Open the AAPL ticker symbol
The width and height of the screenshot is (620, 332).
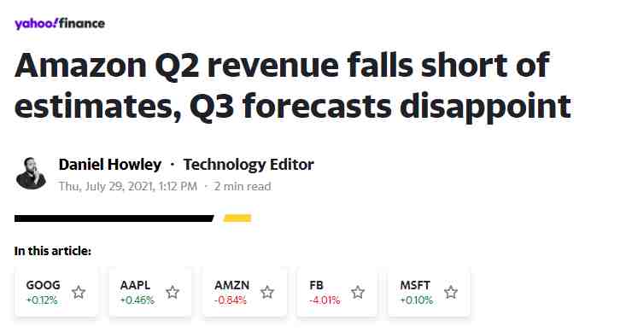(x=135, y=285)
